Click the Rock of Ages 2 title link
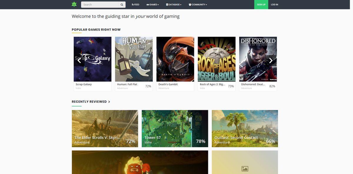 [x=213, y=84]
